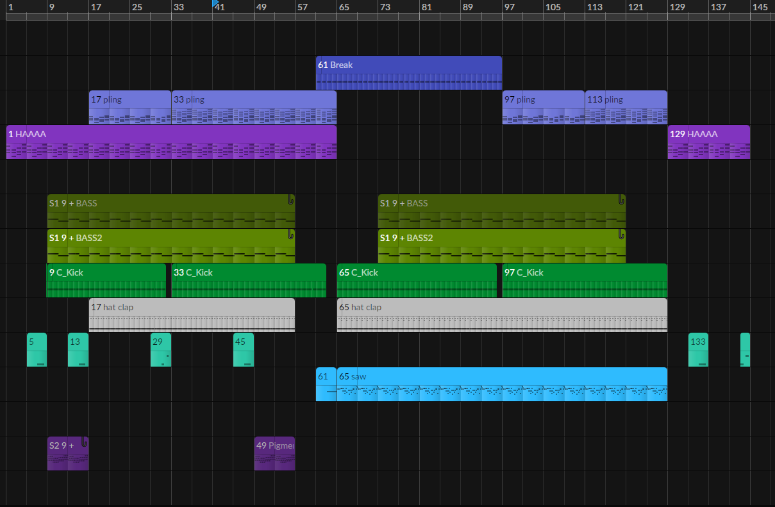Image resolution: width=775 pixels, height=507 pixels.
Task: Select the small blue clip labeled 61
Action: 326,384
